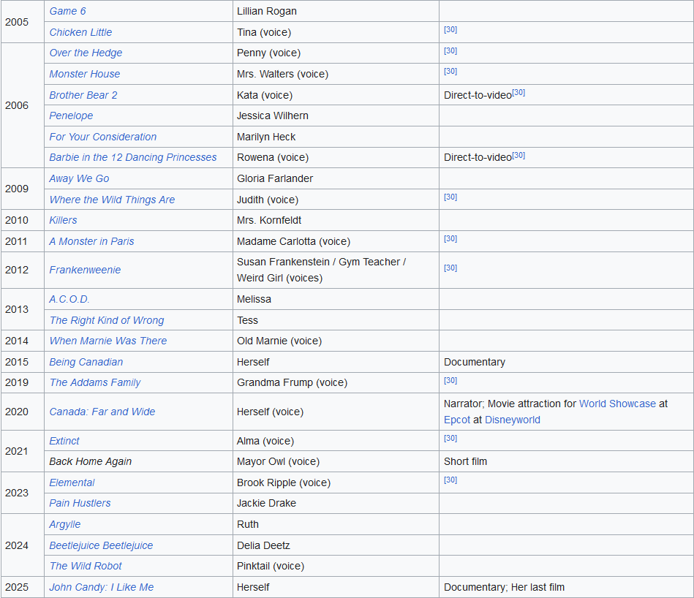Open Canada: Far and Wide link
This screenshot has height=598, width=694.
pyautogui.click(x=102, y=412)
